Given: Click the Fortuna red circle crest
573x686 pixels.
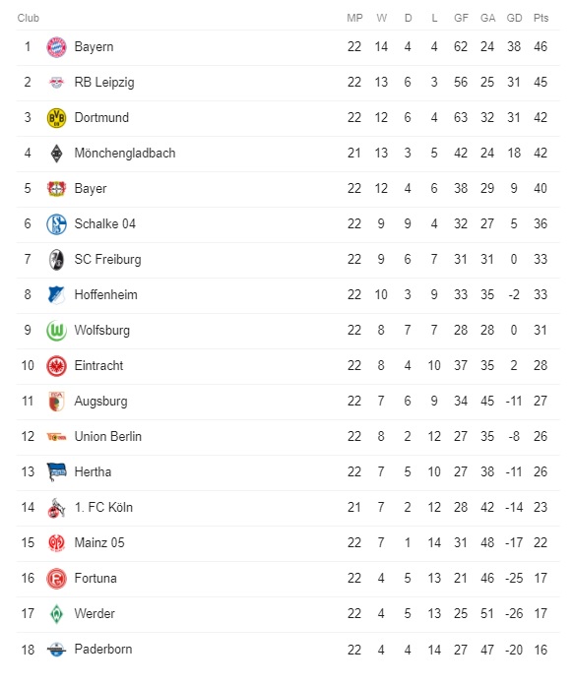Looking at the screenshot, I should click(56, 579).
